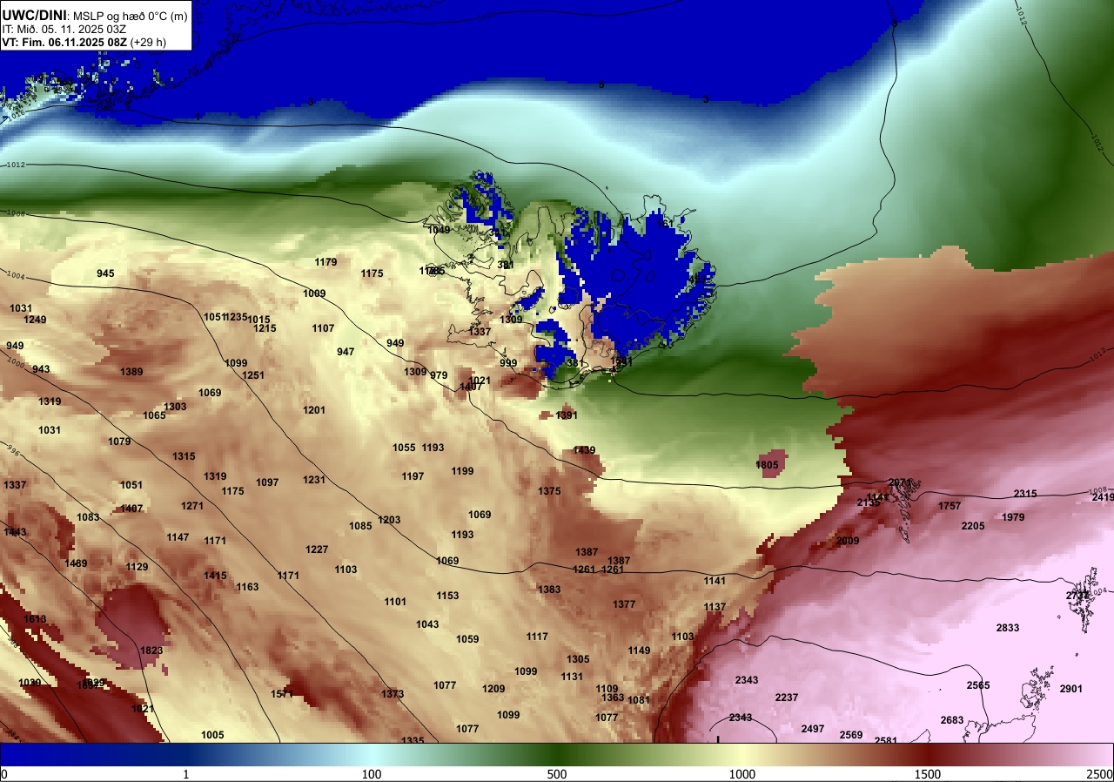The width and height of the screenshot is (1114, 782).
Task: Click the map value '1043'
Action: (x=427, y=624)
